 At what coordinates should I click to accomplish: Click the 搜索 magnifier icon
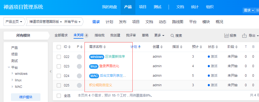[172, 35]
